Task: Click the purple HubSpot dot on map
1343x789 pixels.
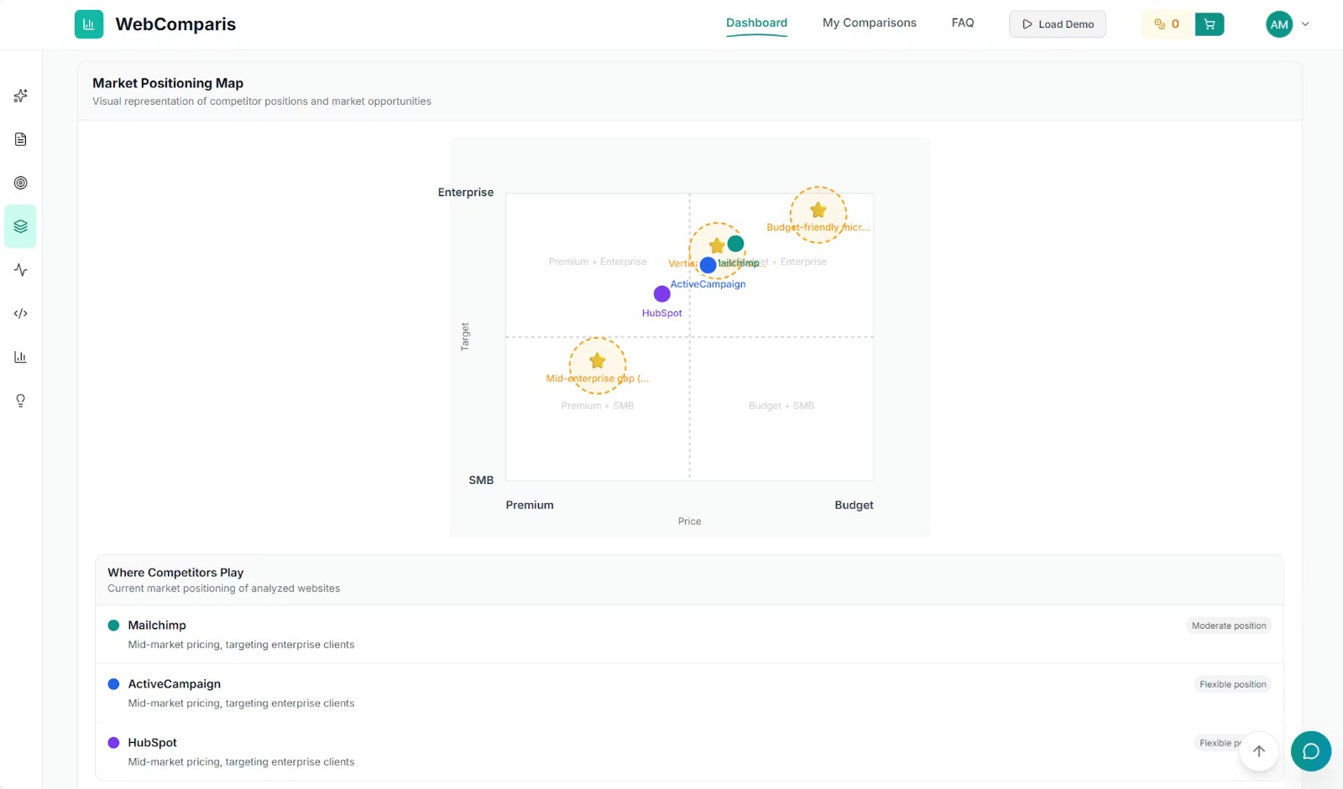Action: (661, 294)
